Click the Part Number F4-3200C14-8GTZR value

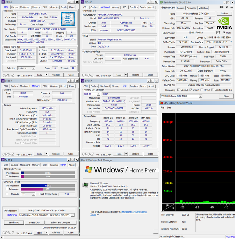click(114, 108)
